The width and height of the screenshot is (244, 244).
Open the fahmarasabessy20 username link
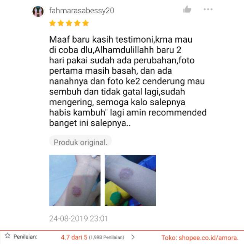[x=82, y=11]
